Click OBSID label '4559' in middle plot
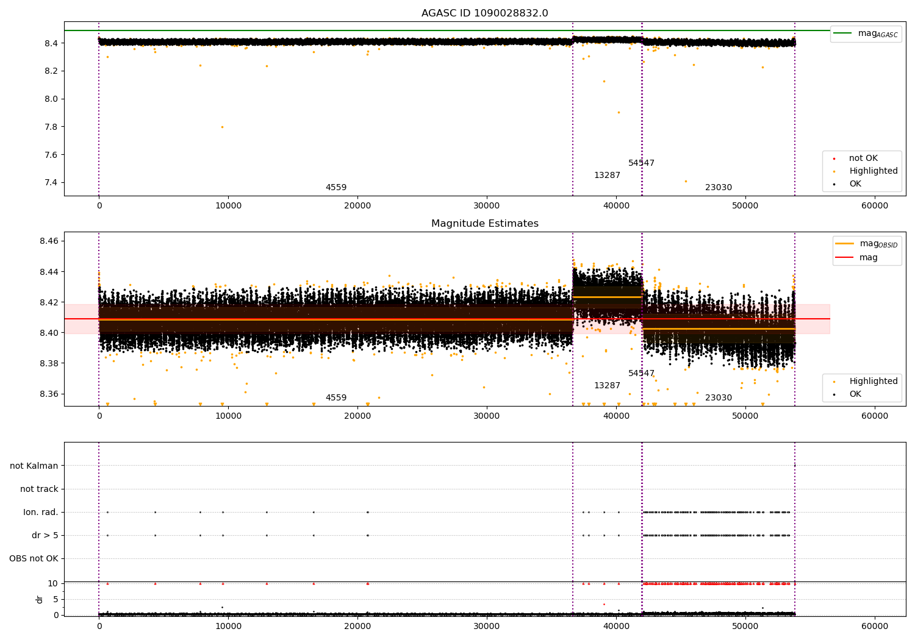Viewport: 915px width, 640px height. [336, 398]
